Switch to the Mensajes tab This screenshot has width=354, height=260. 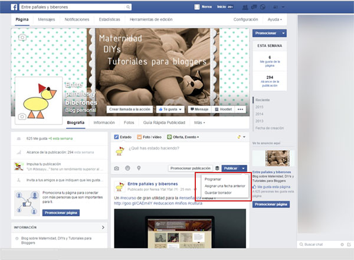coord(46,19)
